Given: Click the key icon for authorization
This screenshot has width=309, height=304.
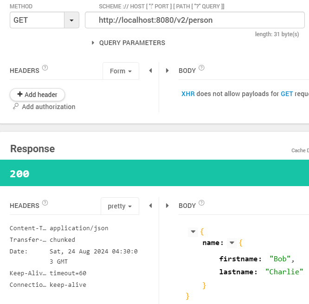Looking at the screenshot, I should pos(16,107).
